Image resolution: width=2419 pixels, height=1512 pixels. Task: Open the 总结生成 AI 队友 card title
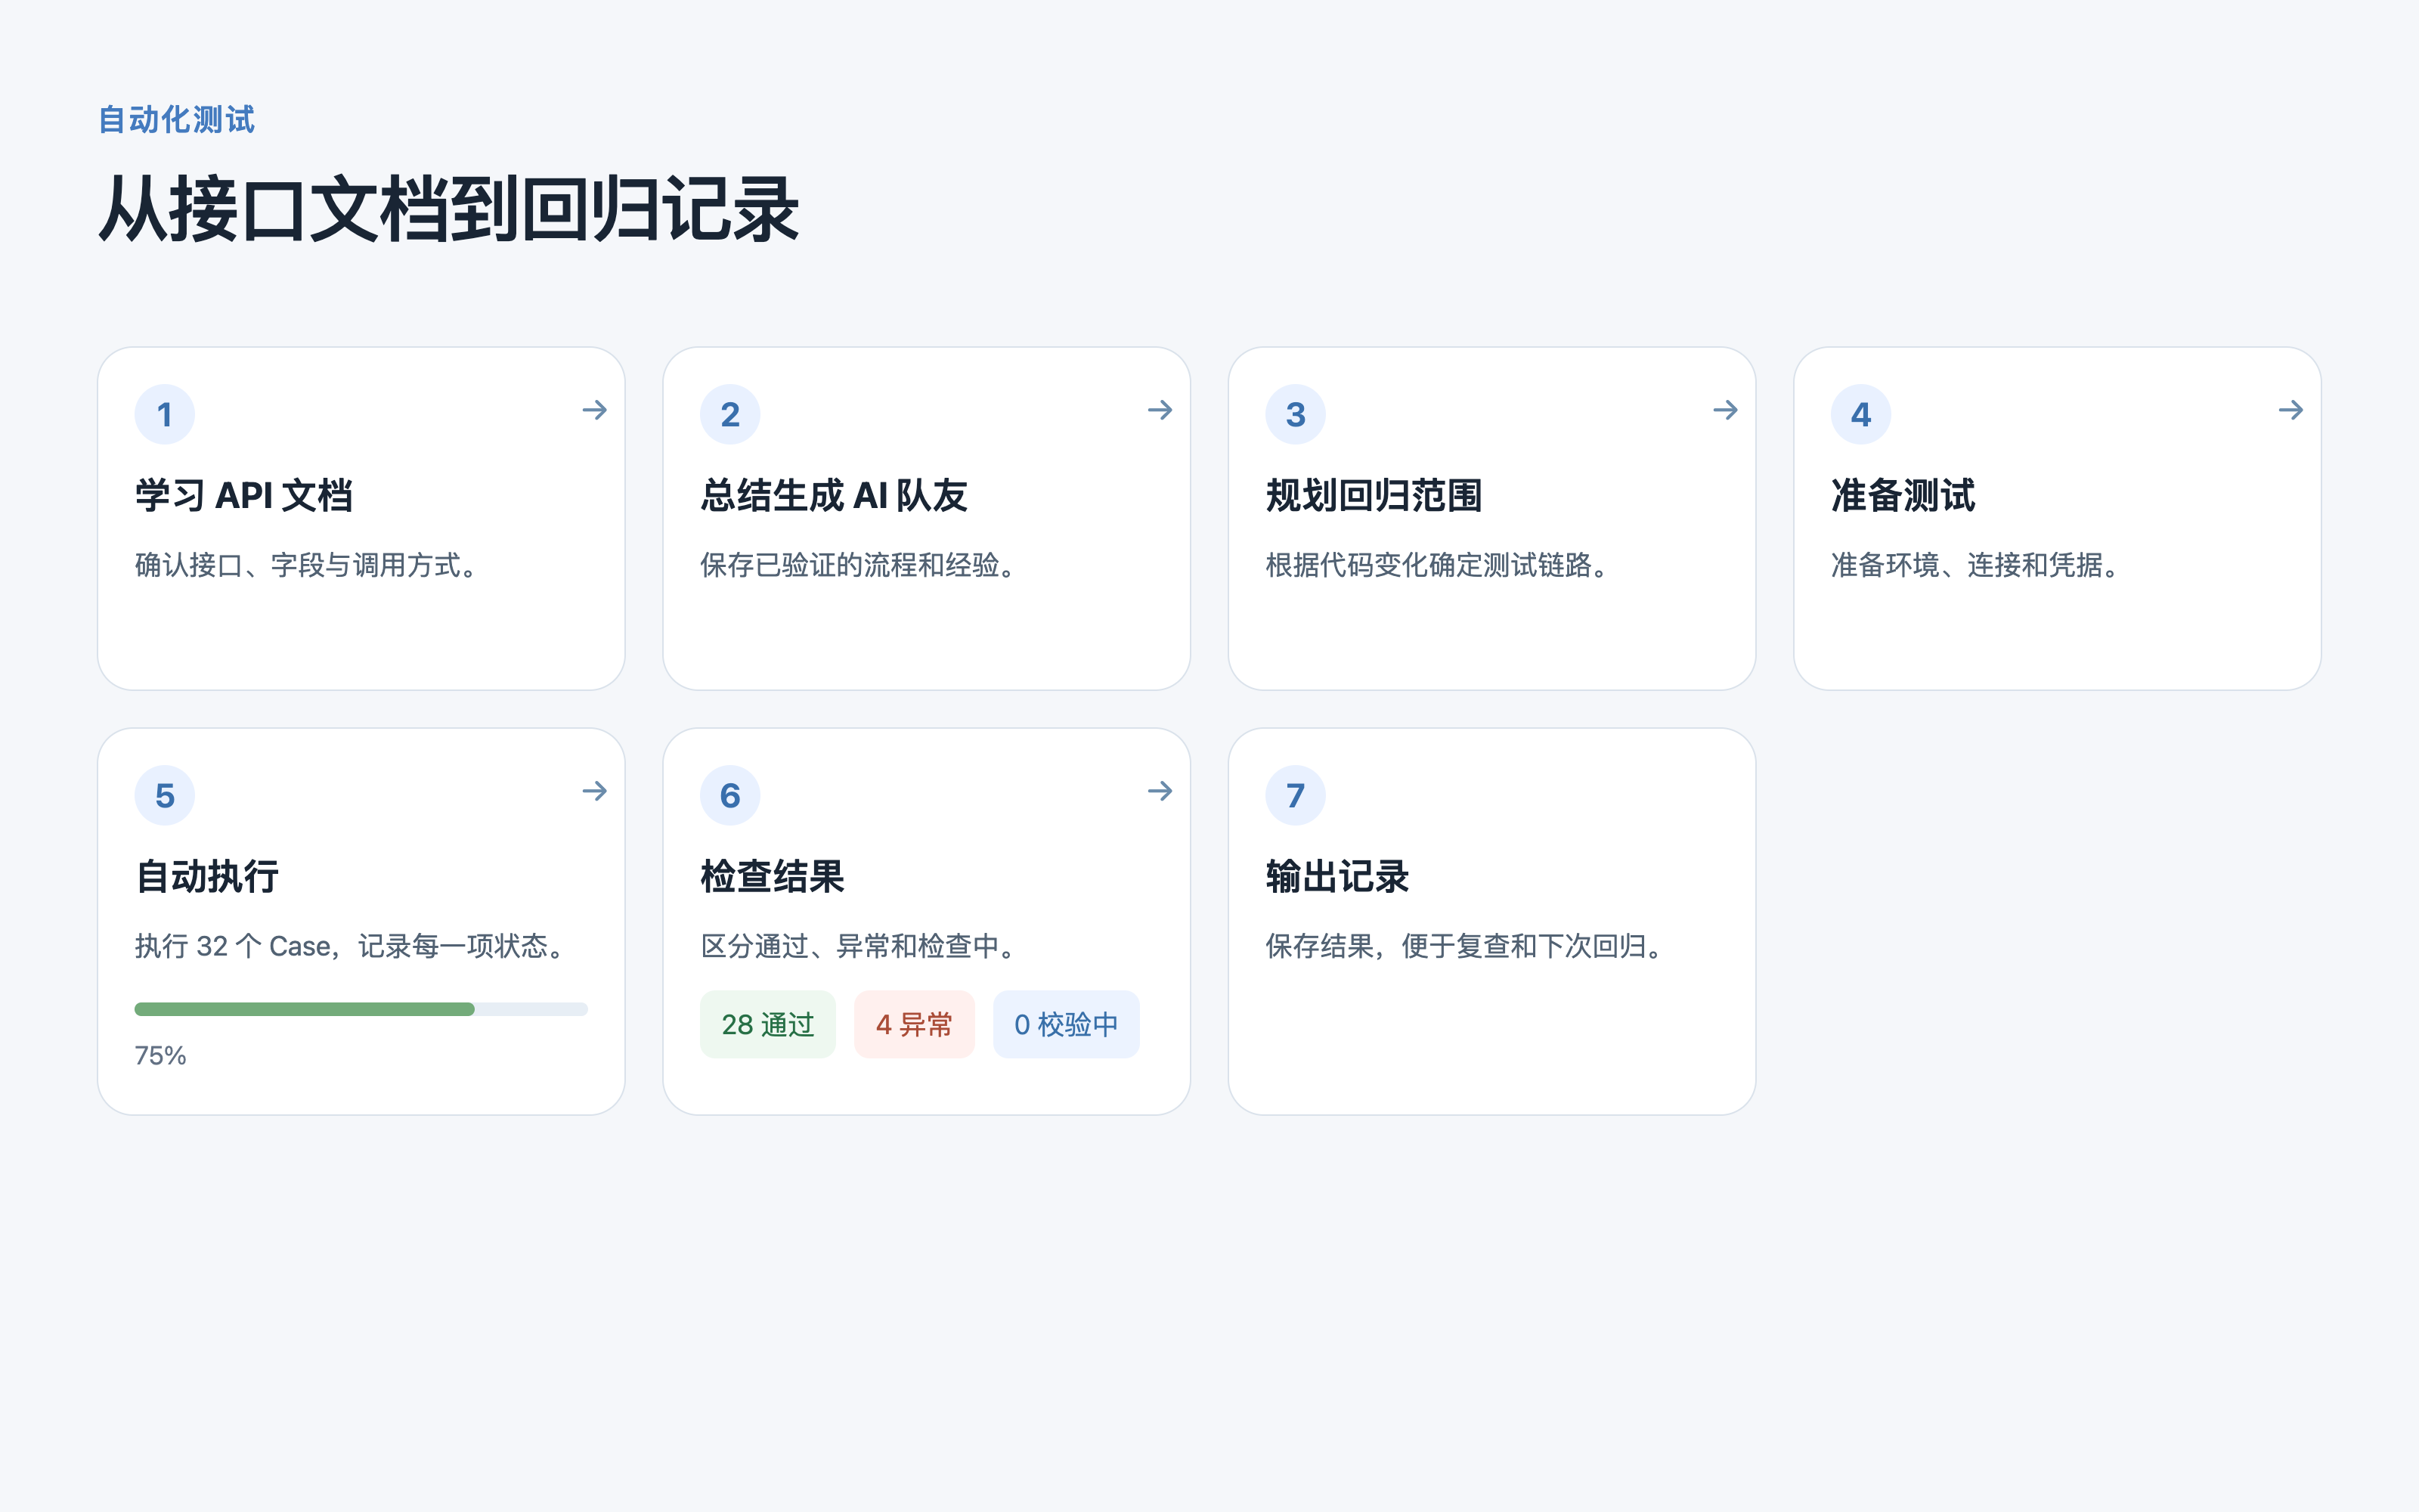pyautogui.click(x=835, y=495)
